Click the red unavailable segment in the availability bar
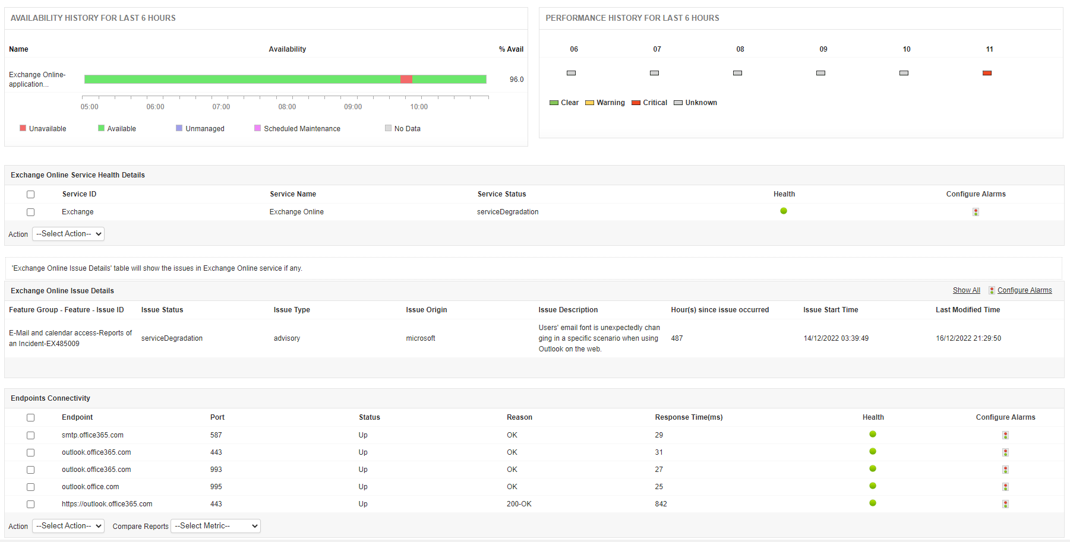The image size is (1070, 542). 406,78
